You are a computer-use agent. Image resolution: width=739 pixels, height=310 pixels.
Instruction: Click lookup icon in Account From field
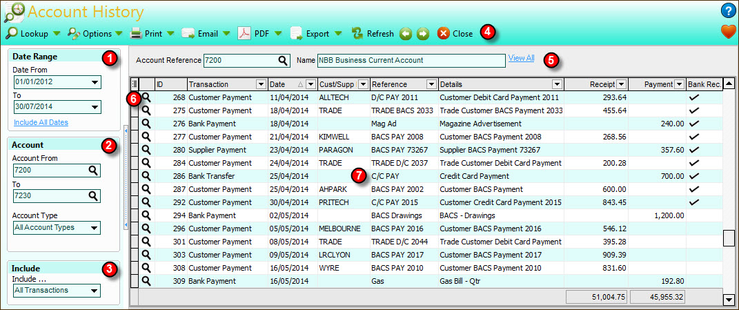[94, 171]
